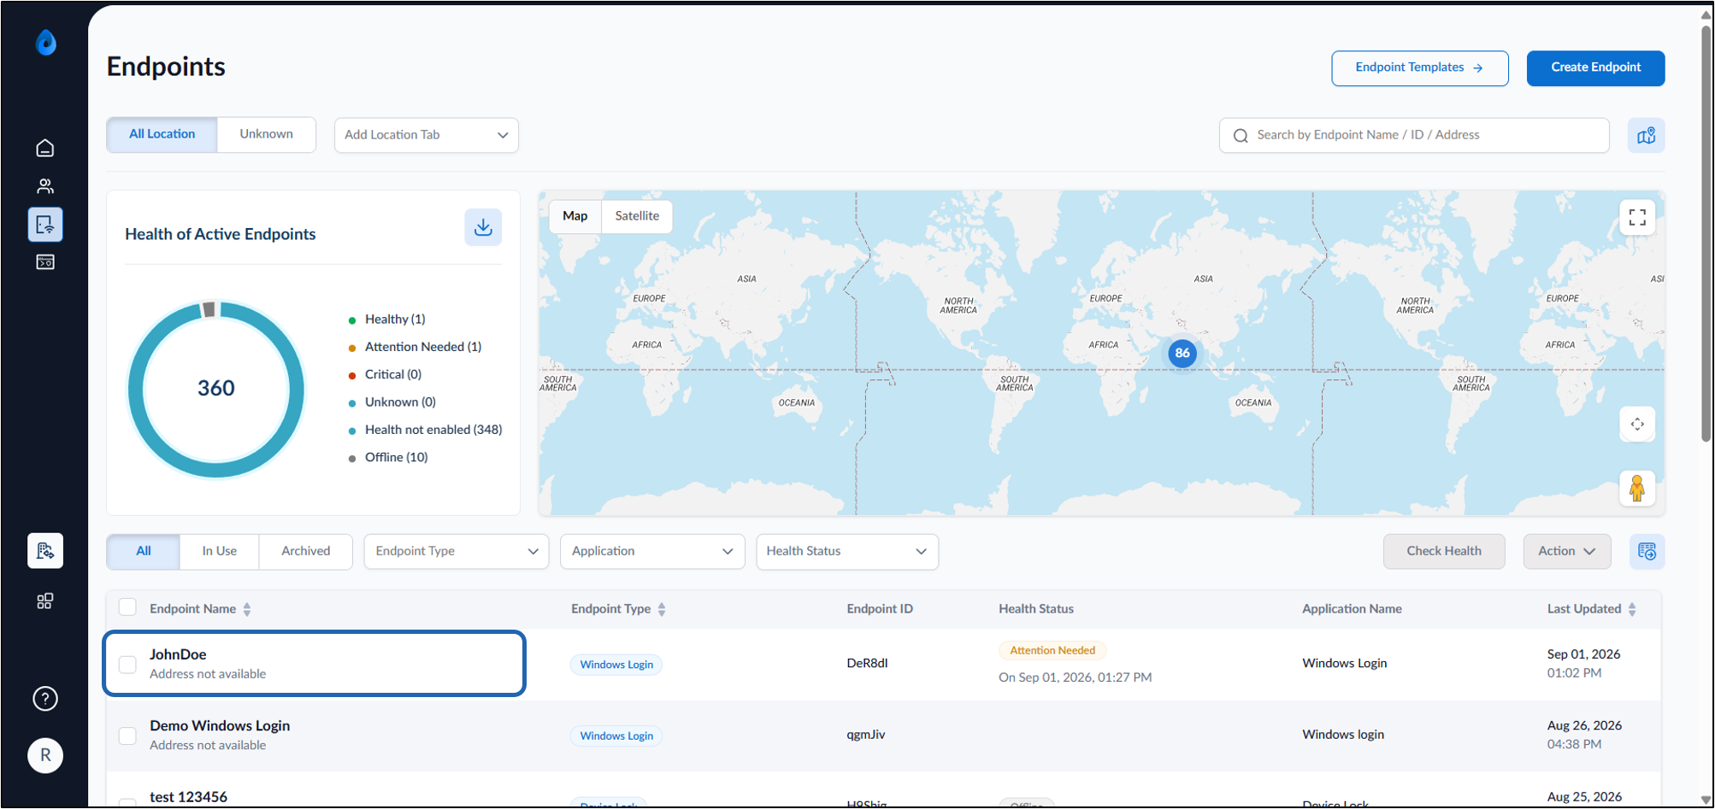Viewport: 1715px width, 809px height.
Task: Expand the Application filter dropdown
Action: pyautogui.click(x=652, y=552)
